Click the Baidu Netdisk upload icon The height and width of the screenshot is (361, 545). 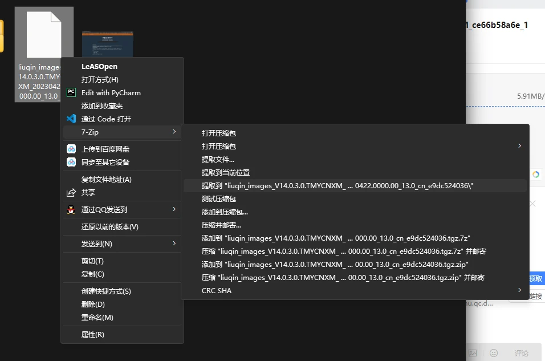71,149
